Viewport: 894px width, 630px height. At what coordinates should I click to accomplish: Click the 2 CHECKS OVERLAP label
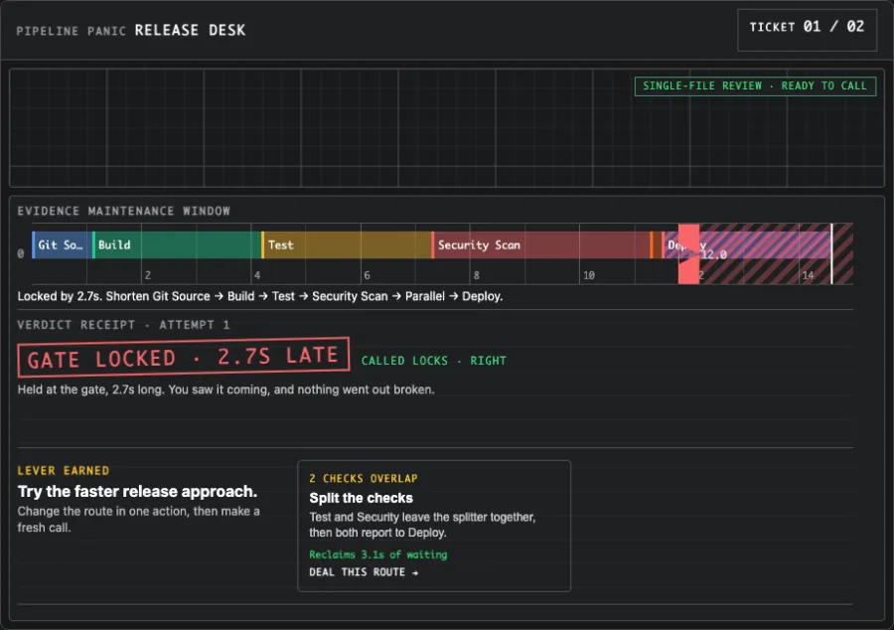[x=364, y=478]
